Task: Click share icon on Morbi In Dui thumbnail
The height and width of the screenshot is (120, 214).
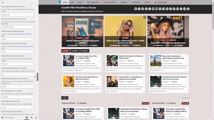Action: [x=116, y=65]
